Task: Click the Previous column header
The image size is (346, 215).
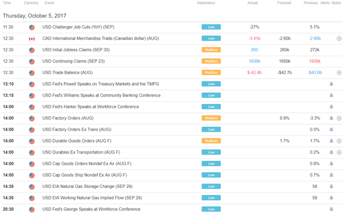Action: point(311,3)
